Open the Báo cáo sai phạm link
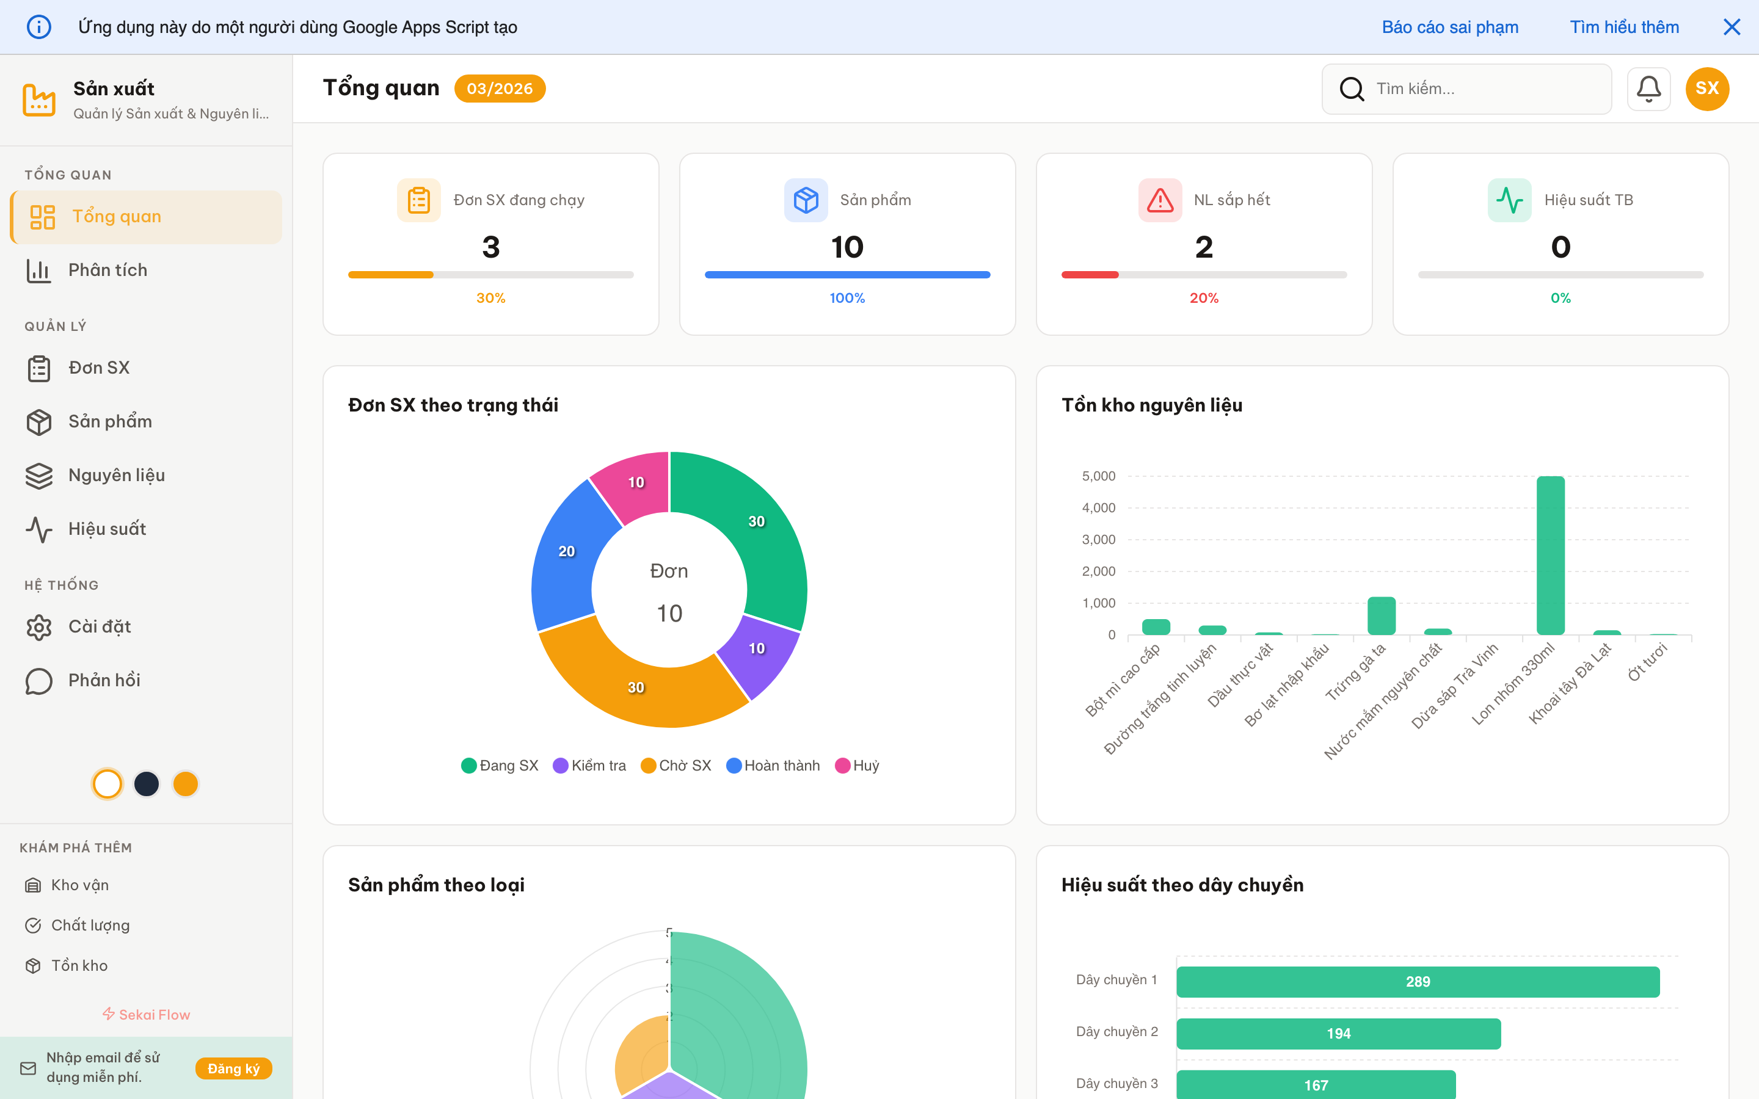1759x1099 pixels. [x=1449, y=27]
